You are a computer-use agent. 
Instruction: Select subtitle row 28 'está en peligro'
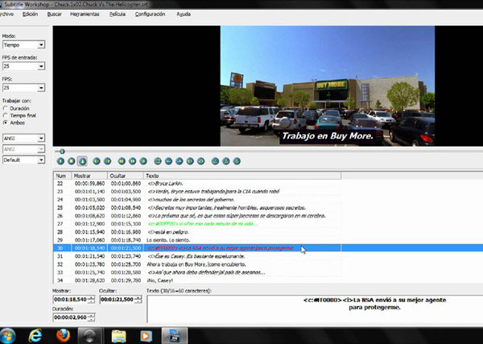pyautogui.click(x=197, y=232)
